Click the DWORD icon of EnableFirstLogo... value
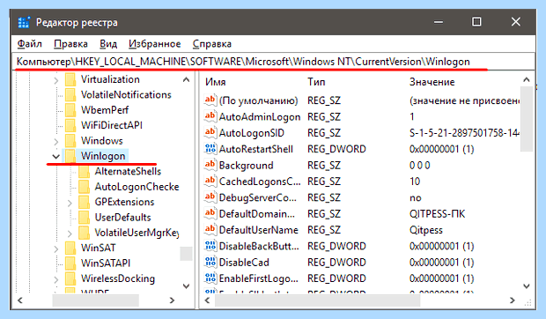546x319 pixels. 210,278
